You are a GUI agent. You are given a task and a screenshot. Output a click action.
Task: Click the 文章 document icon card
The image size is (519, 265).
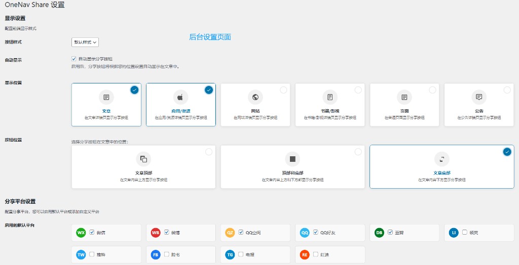pos(106,97)
